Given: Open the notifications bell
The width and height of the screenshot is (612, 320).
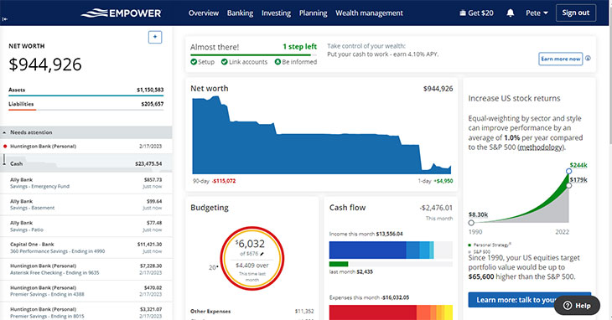Looking at the screenshot, I should (510, 13).
